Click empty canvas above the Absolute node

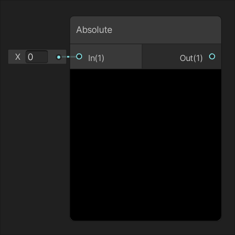pyautogui.click(x=146, y=8)
